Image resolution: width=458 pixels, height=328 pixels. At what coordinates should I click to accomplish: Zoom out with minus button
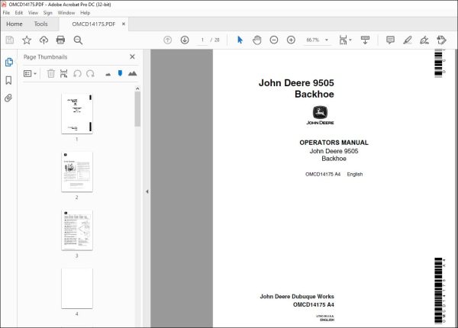point(274,40)
